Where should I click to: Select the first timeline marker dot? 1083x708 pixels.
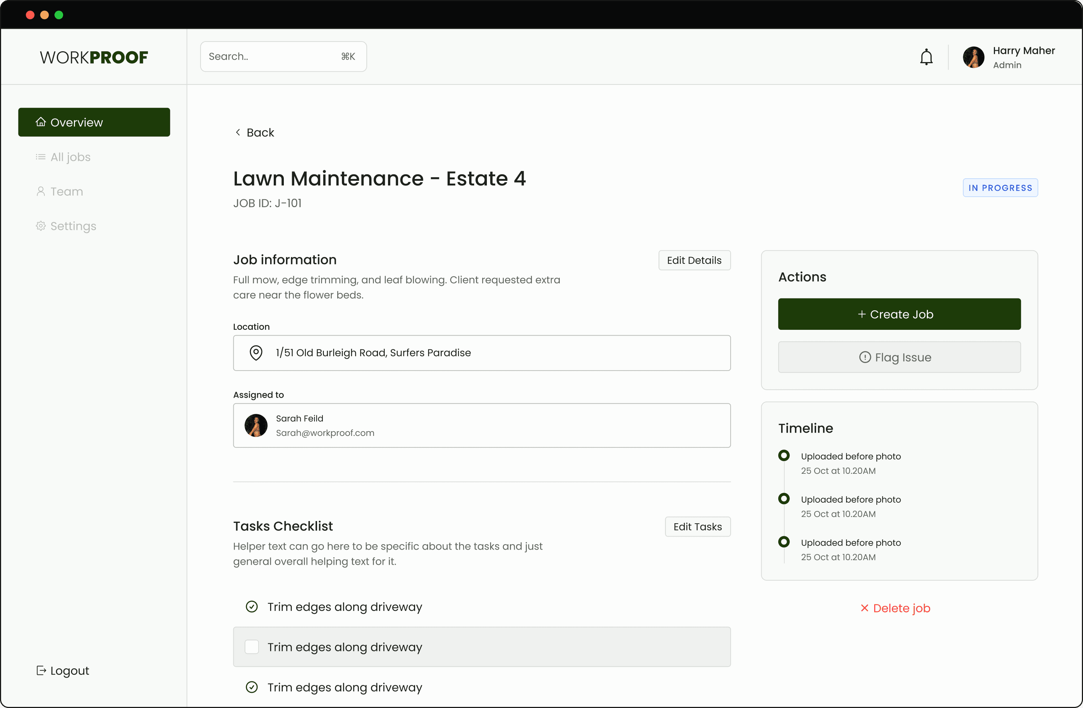(784, 455)
